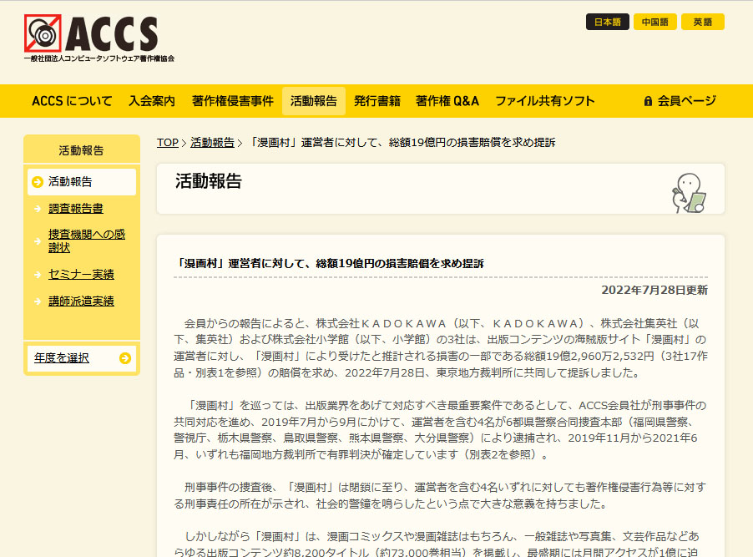
Task: Switch to the 活動報告 navigation tab
Action: tap(313, 100)
